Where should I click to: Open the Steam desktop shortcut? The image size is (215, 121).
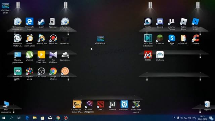[41, 23]
